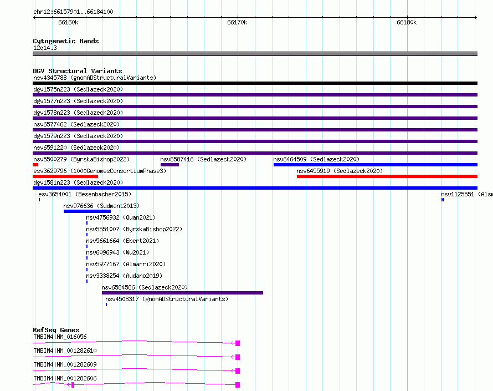Select the nsv6584586 (Sedlazeck2020) label
This screenshot has height=391, width=493.
click(145, 287)
